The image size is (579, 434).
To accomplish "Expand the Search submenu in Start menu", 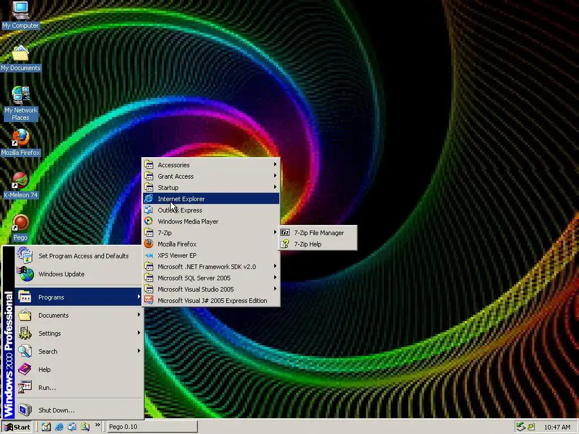I will pyautogui.click(x=79, y=351).
